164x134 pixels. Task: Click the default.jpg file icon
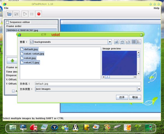[x=22, y=49]
